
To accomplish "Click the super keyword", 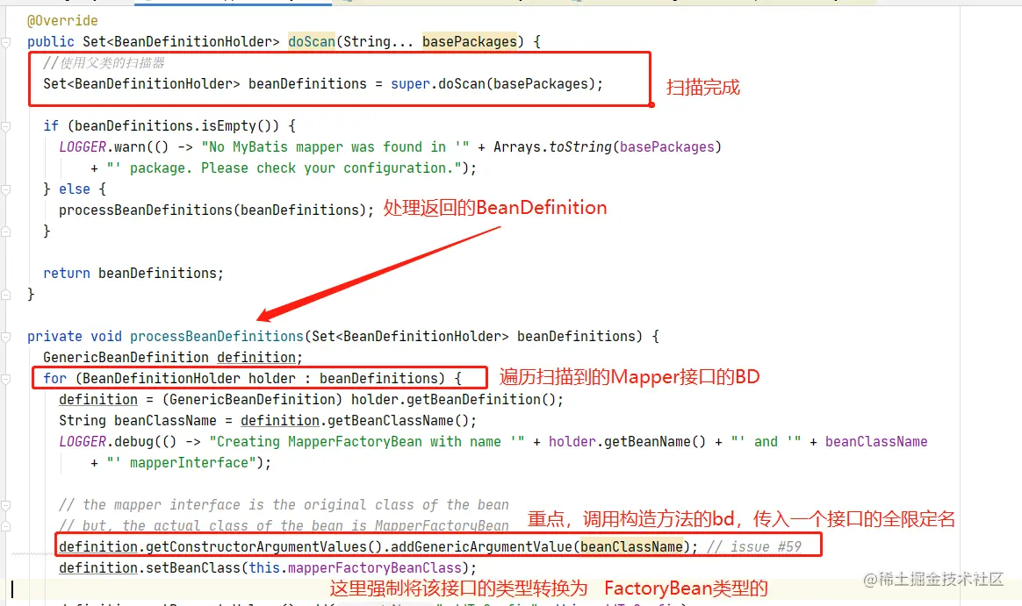I will click(x=411, y=84).
